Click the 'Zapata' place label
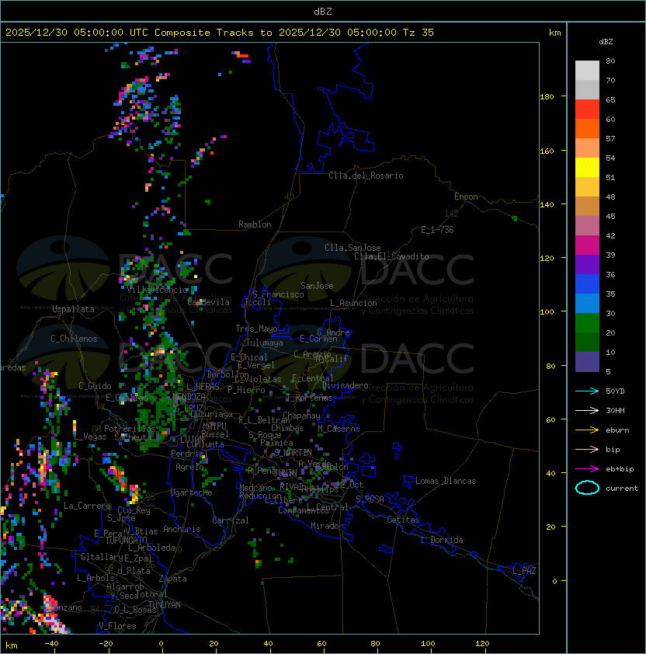The height and width of the screenshot is (654, 646). pyautogui.click(x=172, y=579)
